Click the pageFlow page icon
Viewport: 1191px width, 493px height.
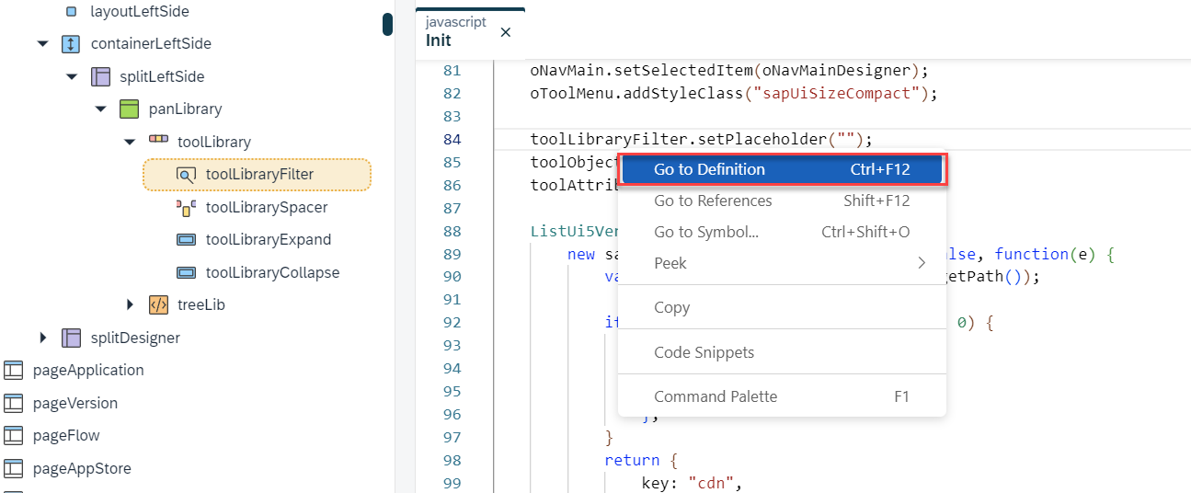(13, 435)
